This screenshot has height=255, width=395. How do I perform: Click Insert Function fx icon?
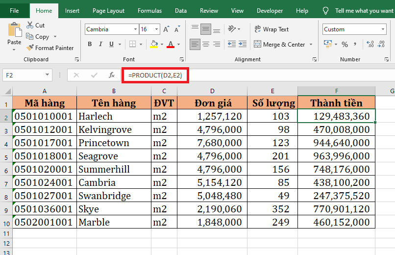click(112, 75)
